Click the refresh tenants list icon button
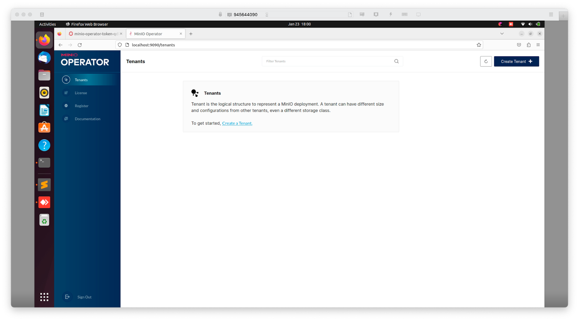Image resolution: width=579 pixels, height=321 pixels. point(486,61)
